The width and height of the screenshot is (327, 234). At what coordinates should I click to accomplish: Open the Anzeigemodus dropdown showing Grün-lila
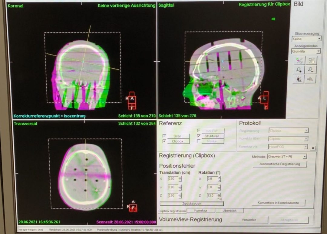(x=318, y=51)
